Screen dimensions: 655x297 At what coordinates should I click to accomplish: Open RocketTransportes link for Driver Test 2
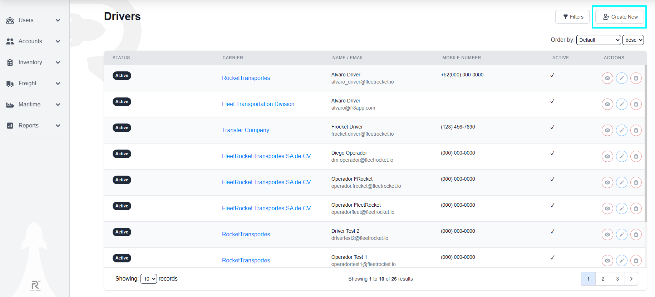click(246, 234)
